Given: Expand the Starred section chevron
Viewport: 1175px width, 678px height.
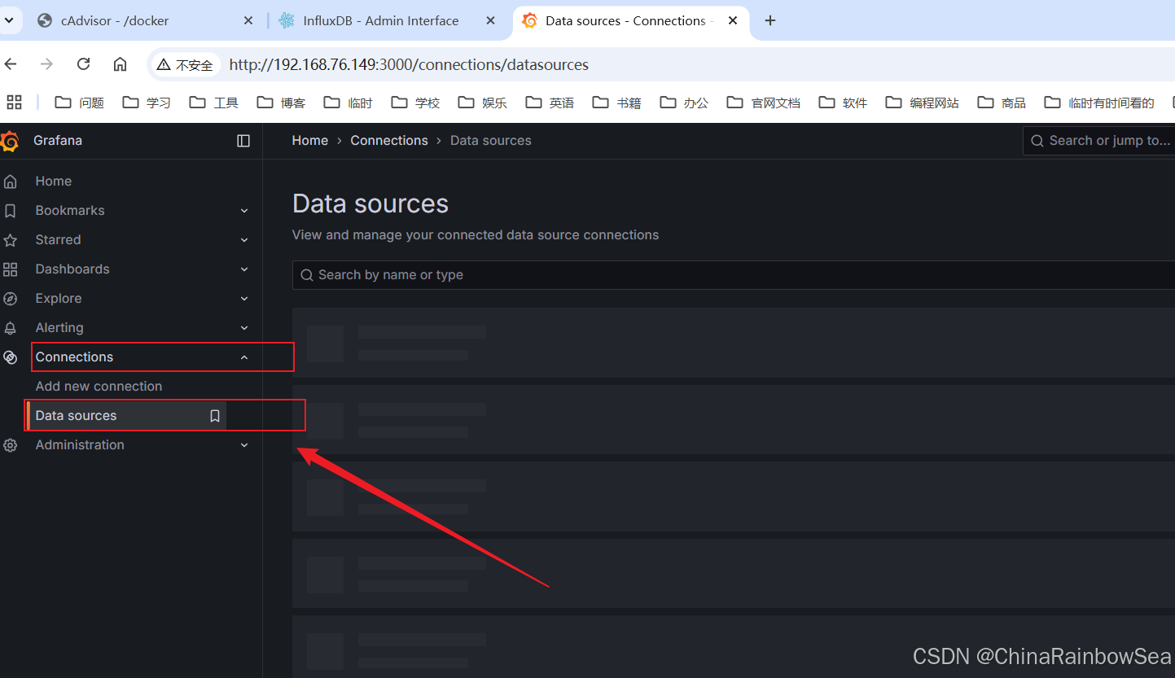Looking at the screenshot, I should [x=244, y=240].
